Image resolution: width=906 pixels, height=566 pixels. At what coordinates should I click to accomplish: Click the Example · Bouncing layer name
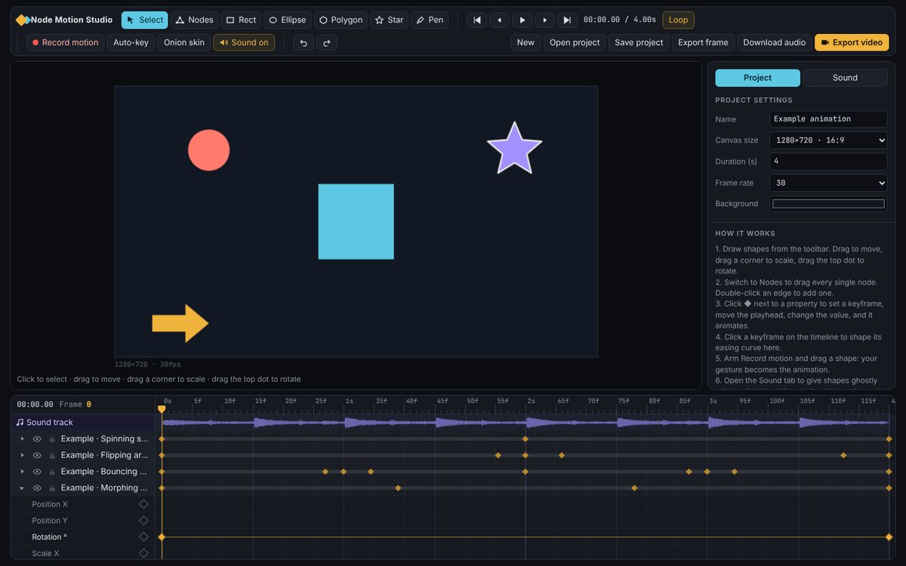tap(105, 472)
